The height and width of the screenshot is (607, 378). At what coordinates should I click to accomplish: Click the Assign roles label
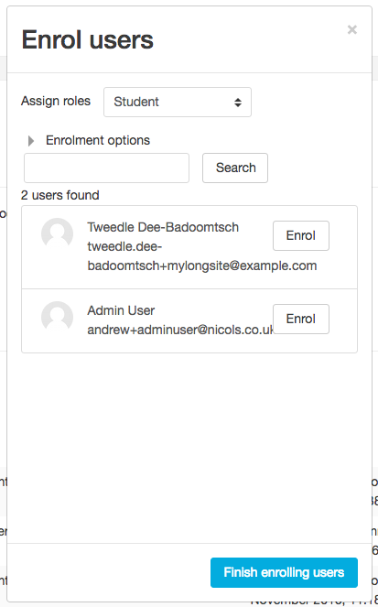[x=56, y=101]
